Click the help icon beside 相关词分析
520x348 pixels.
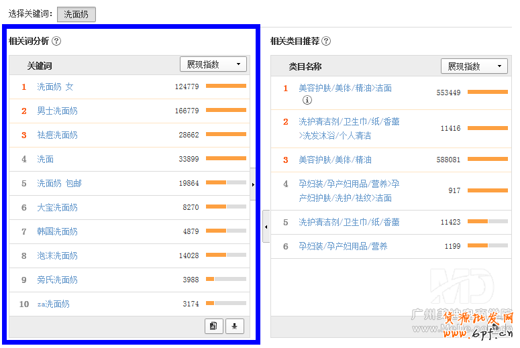point(56,41)
